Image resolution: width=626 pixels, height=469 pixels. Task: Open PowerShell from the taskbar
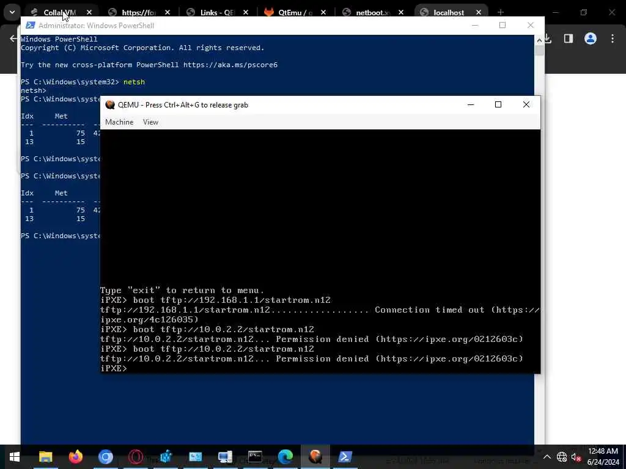345,457
